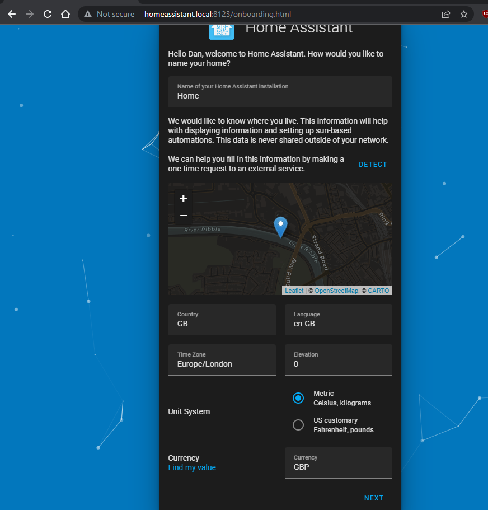Open the browser home page icon
Viewport: 488px width, 510px height.
coord(65,15)
